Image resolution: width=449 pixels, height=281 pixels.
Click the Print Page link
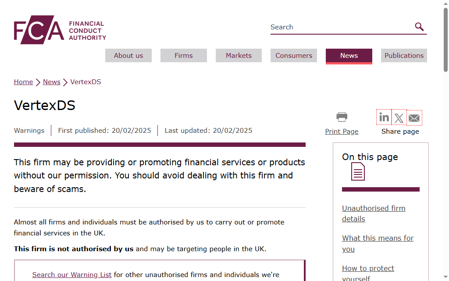pos(342,132)
